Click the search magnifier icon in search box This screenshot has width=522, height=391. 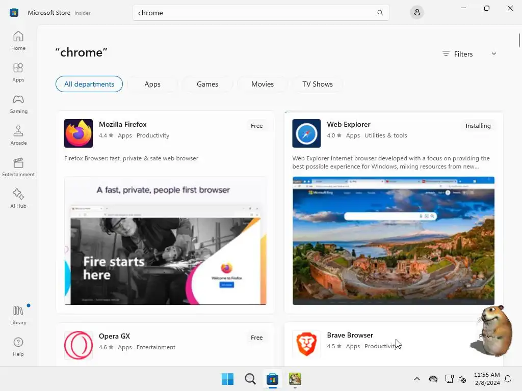(380, 13)
